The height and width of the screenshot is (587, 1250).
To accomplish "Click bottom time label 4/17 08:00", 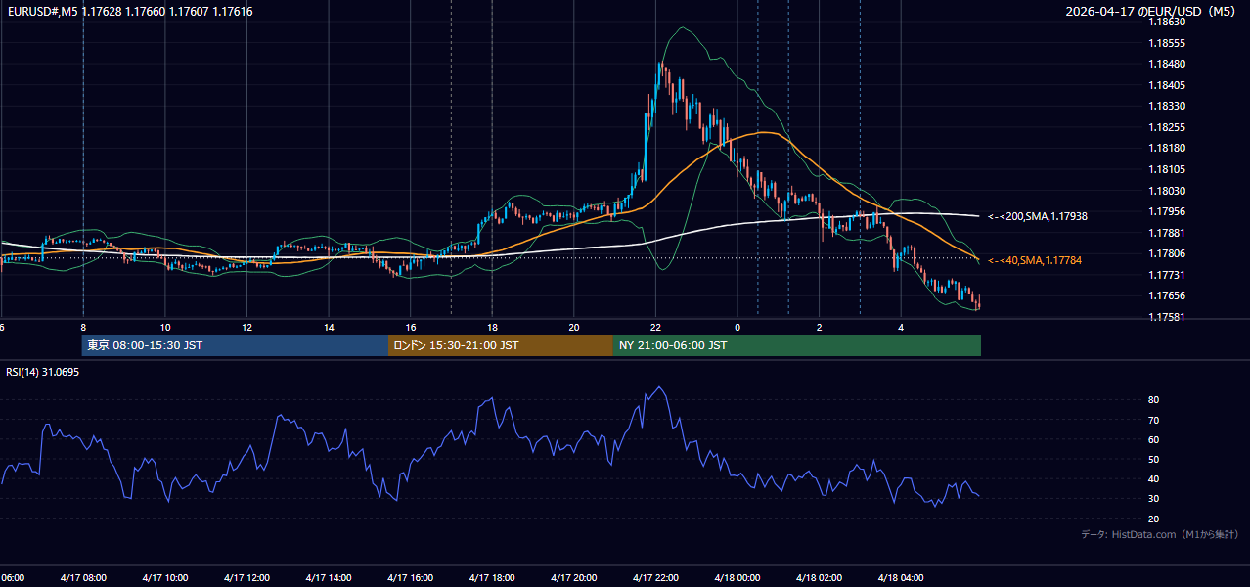I will click(x=83, y=578).
